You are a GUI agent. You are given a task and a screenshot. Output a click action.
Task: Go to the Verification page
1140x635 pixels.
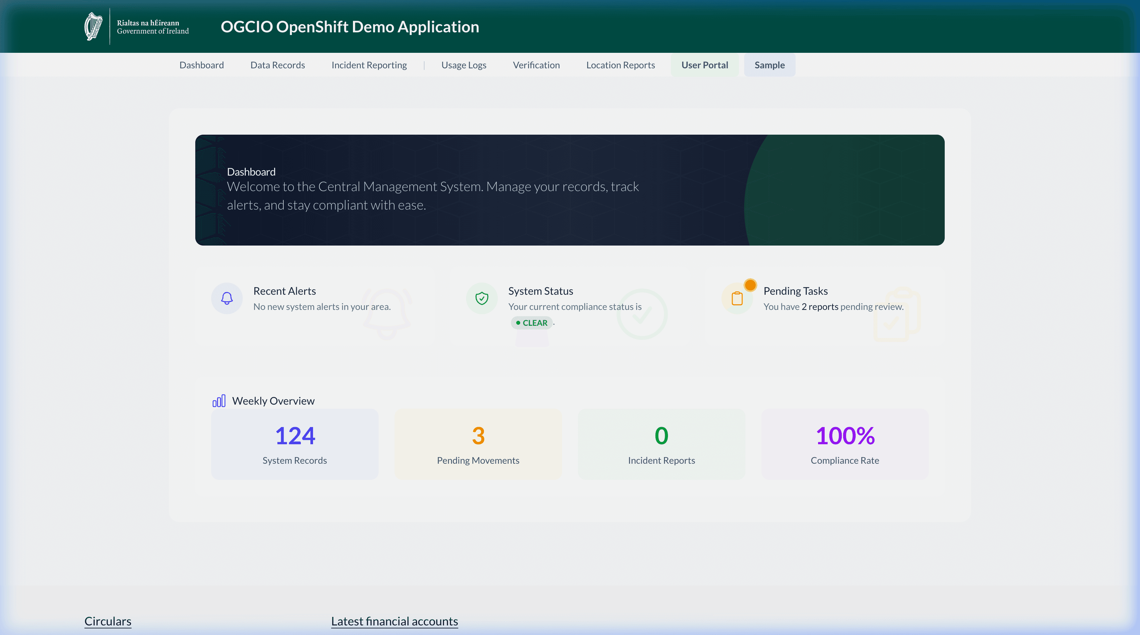pyautogui.click(x=536, y=65)
